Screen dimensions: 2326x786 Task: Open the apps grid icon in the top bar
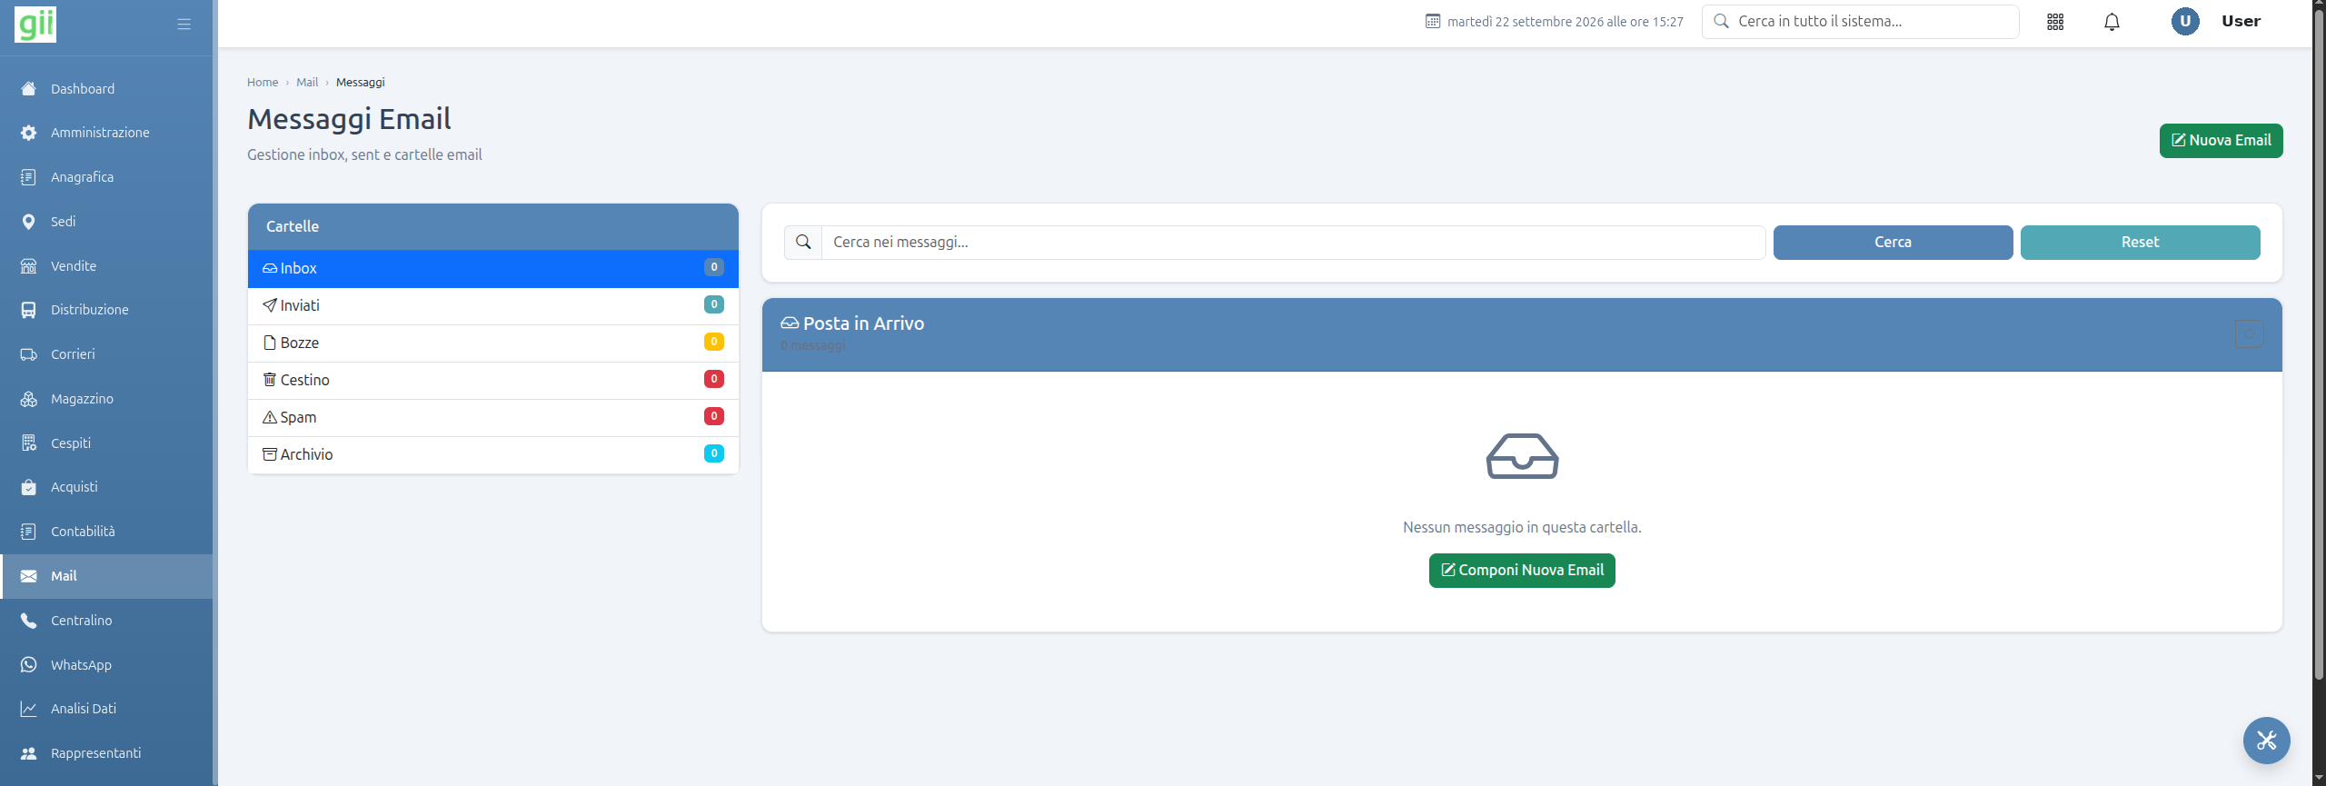(2055, 22)
